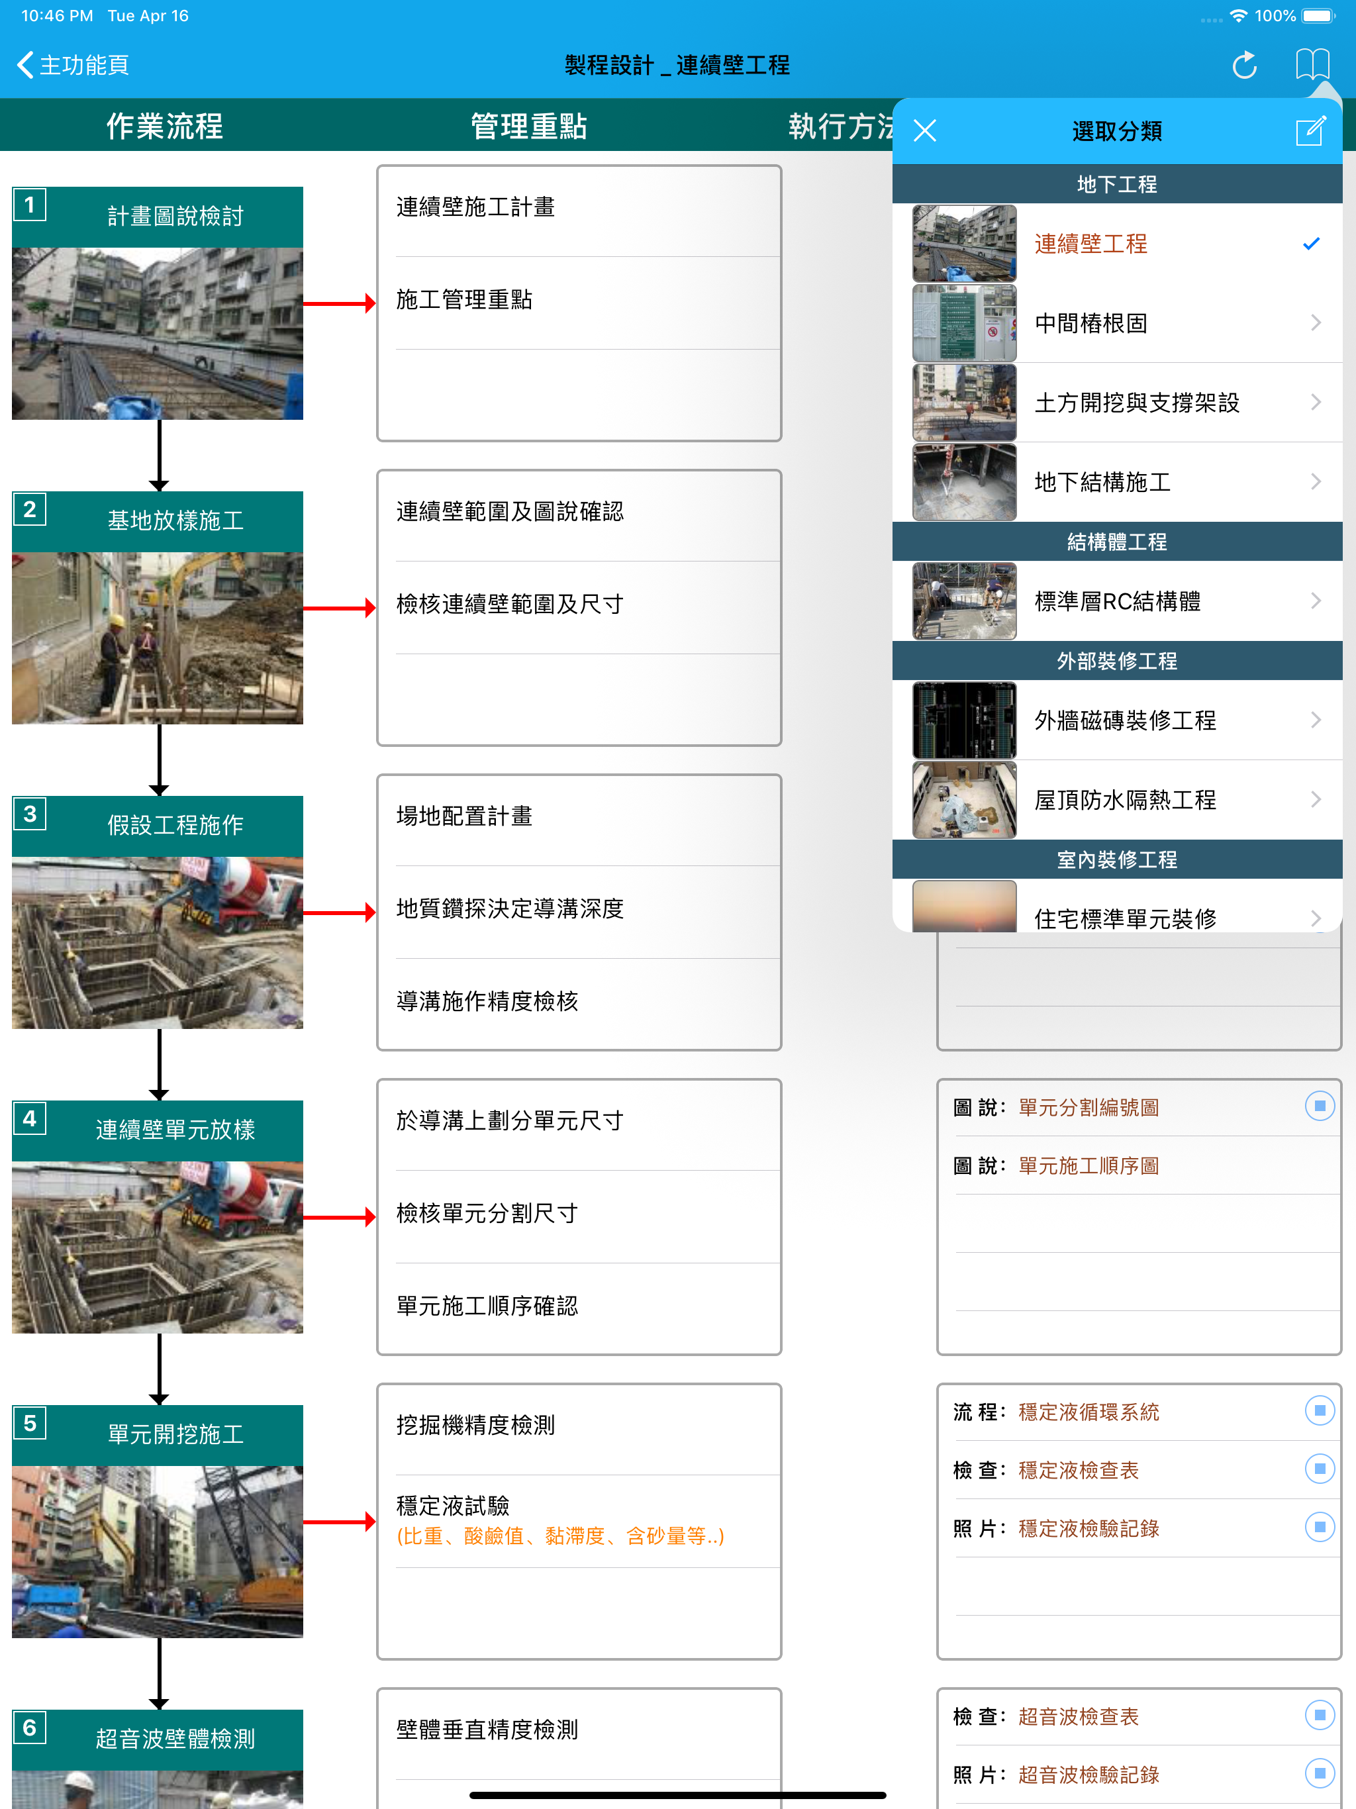Open step 2 基地放樣施工 card
1356x1809 pixels.
point(157,608)
